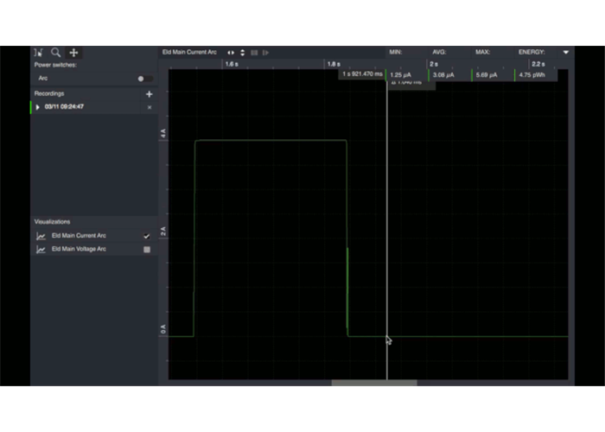
Task: Select the pan move tool
Action: point(73,53)
